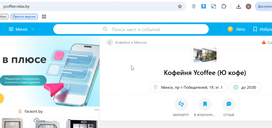Open the XCLOUD oven product thumbnail
The width and height of the screenshot is (272, 128).
tap(48, 123)
